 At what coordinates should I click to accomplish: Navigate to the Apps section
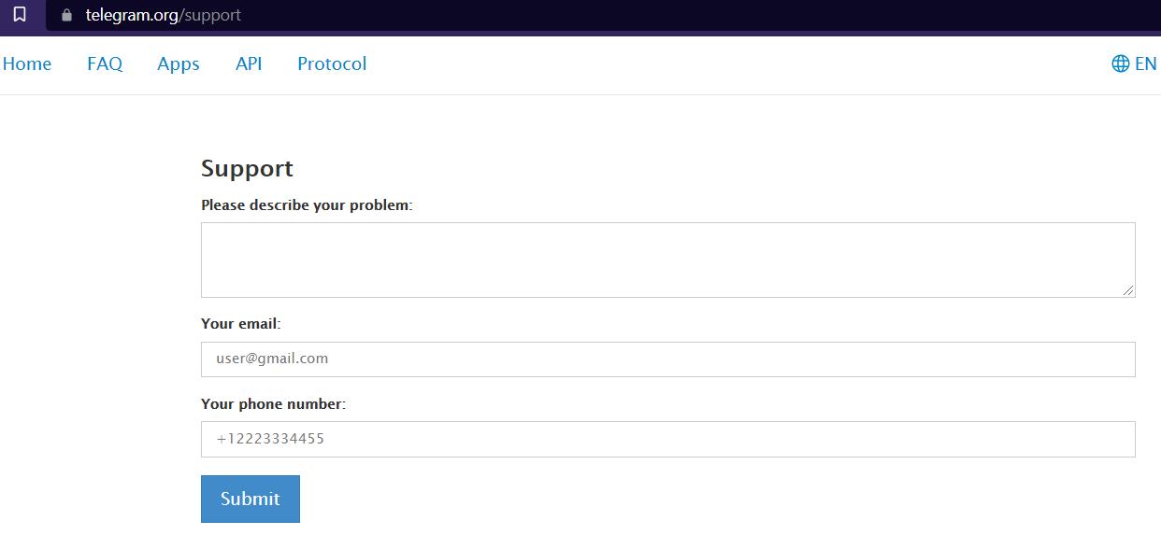pos(179,63)
